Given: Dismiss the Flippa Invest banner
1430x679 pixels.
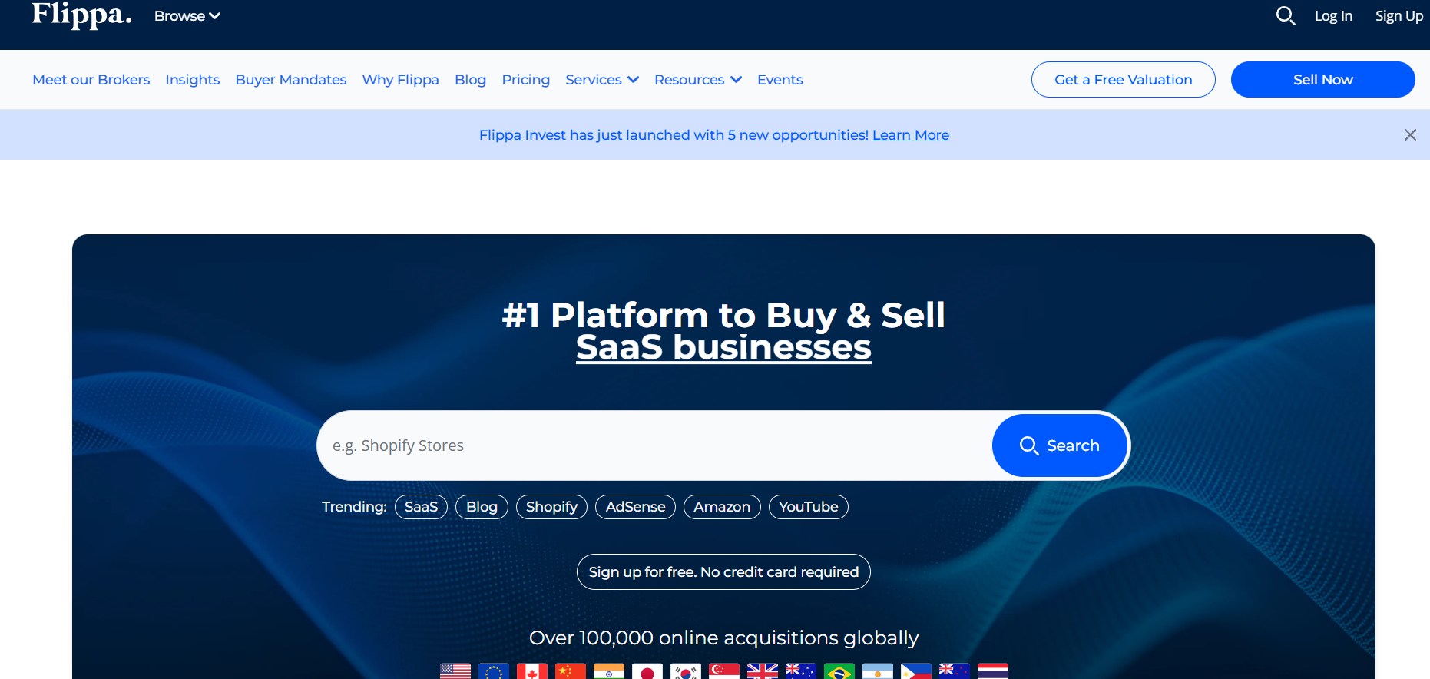Looking at the screenshot, I should coord(1410,135).
